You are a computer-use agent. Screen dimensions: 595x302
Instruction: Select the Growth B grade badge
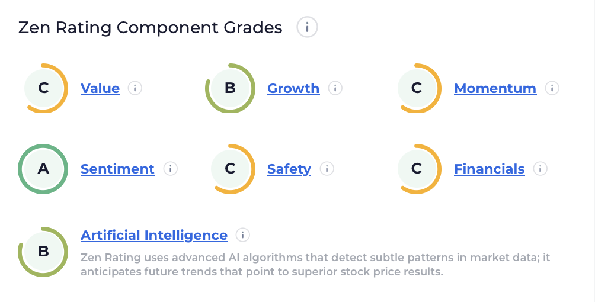point(230,88)
